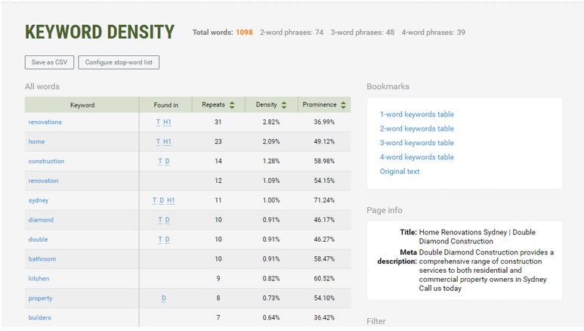Click T tag in home row
This screenshot has height=331, width=584.
(159, 141)
